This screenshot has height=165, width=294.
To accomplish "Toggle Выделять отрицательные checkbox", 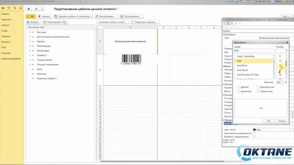I will click(254, 137).
